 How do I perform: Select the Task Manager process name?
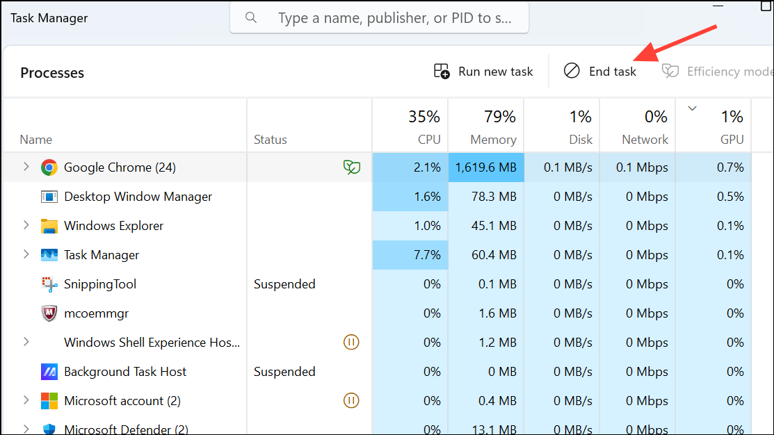point(102,255)
